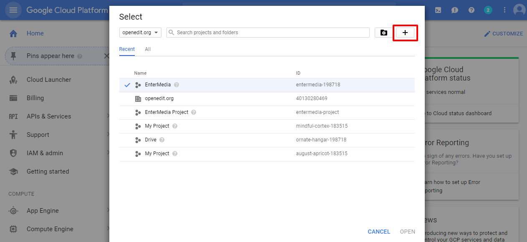Switch to the All tab

click(x=148, y=49)
